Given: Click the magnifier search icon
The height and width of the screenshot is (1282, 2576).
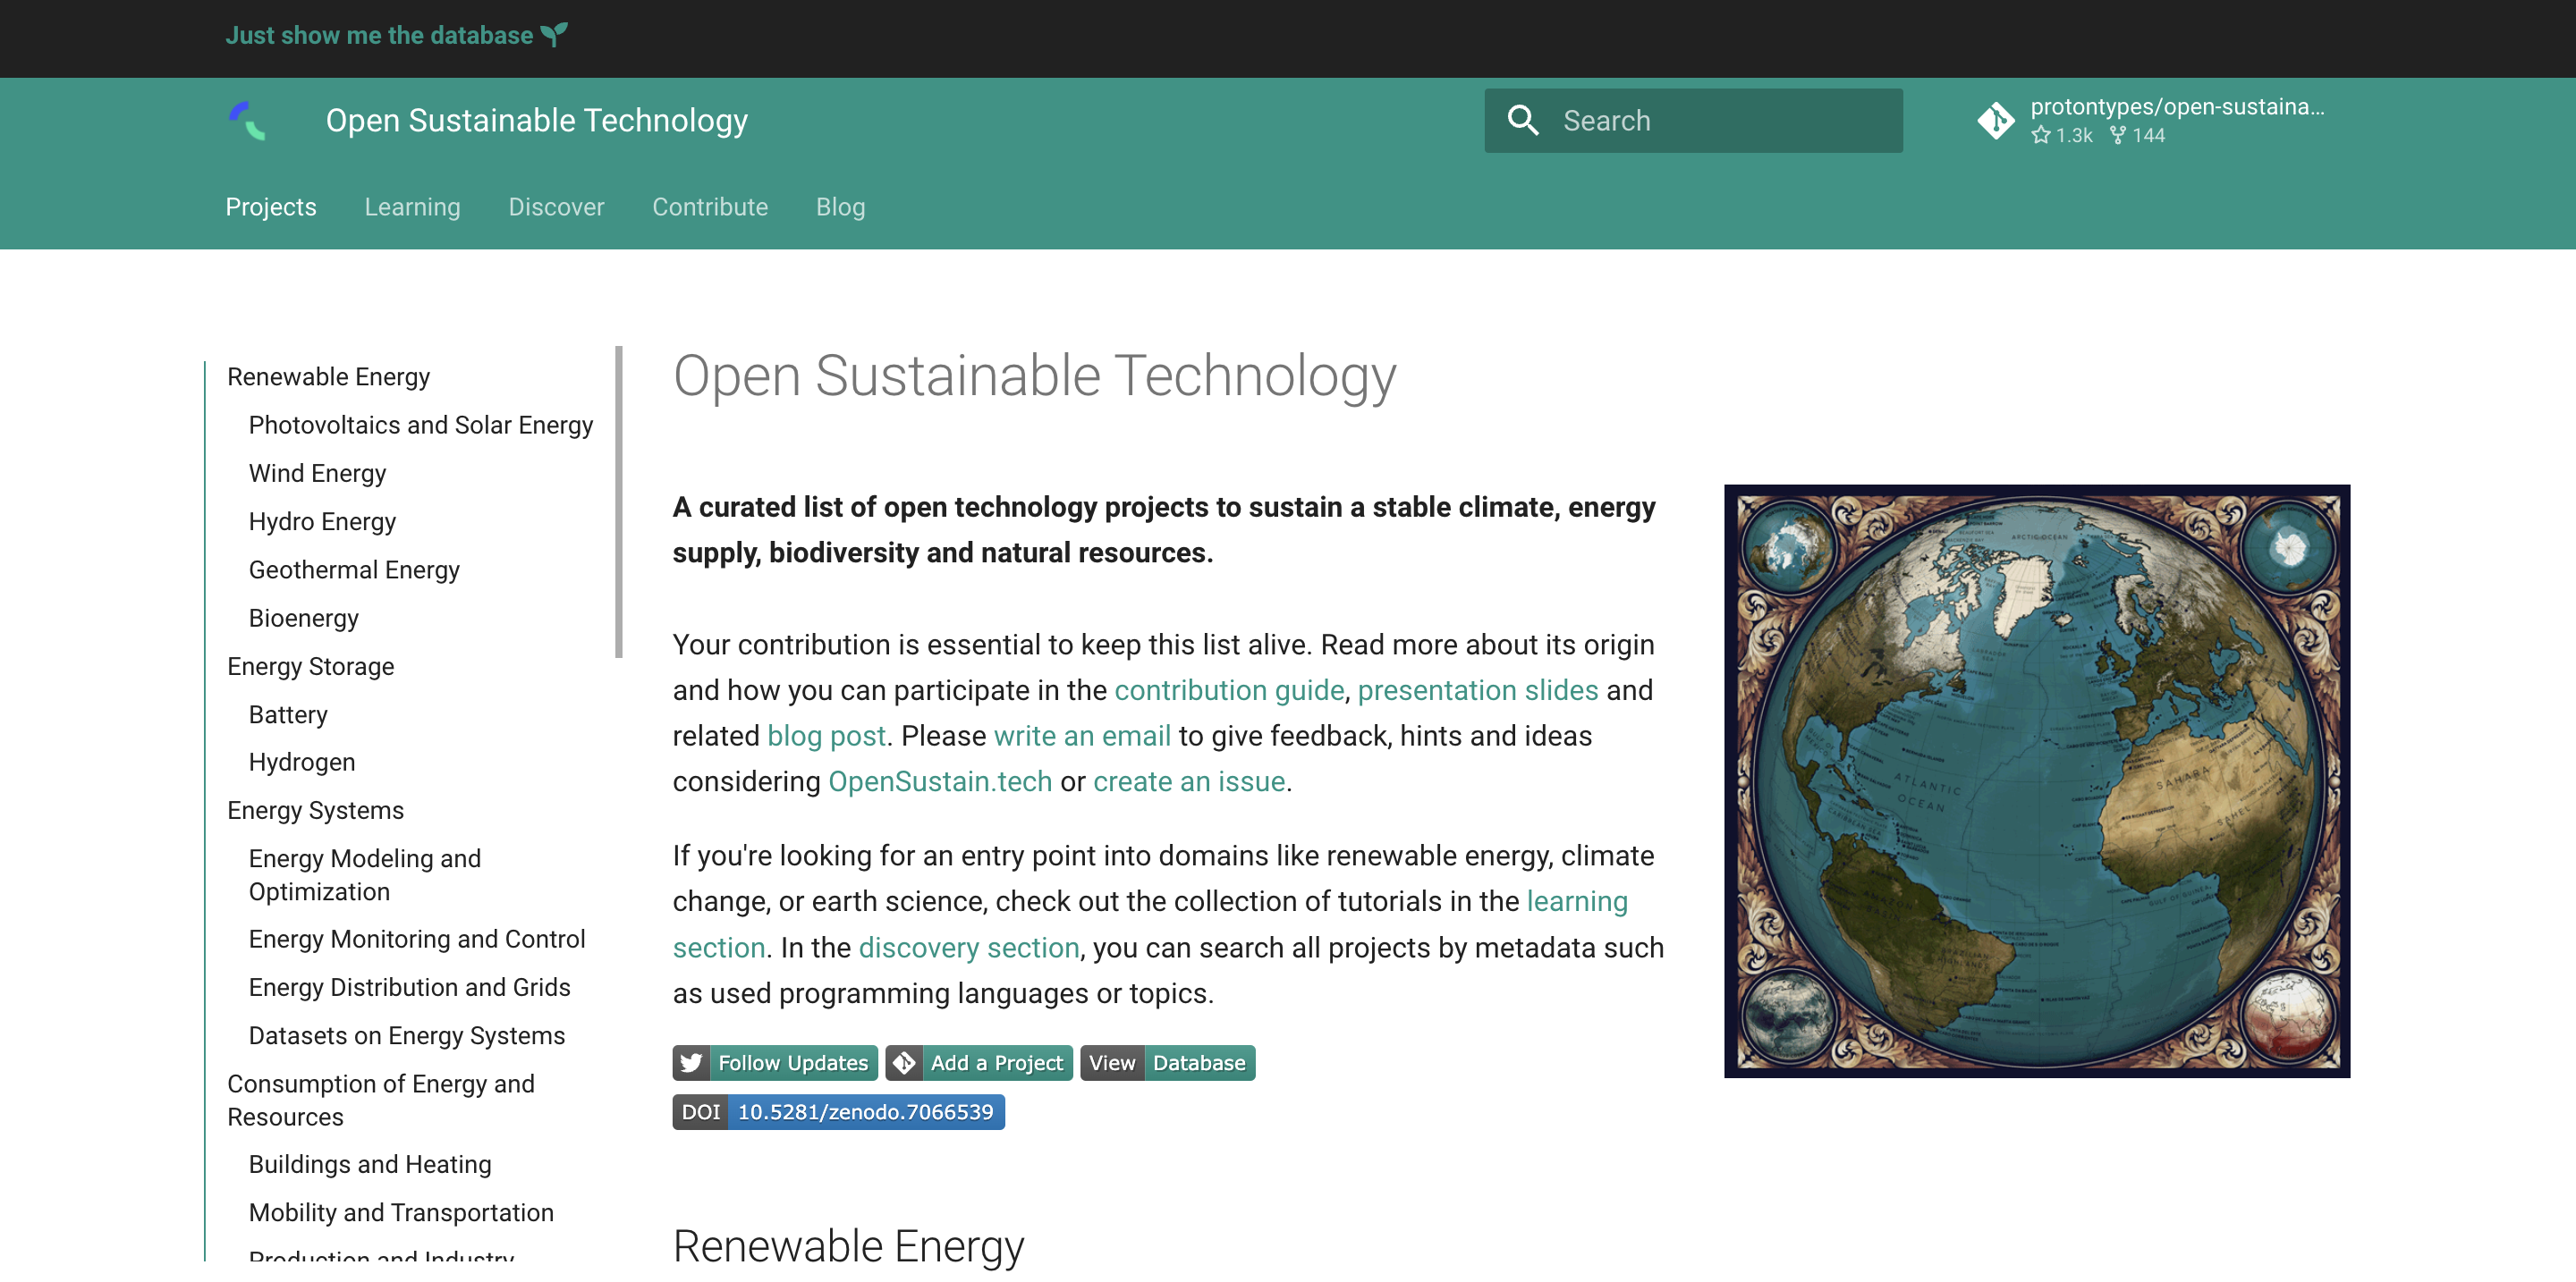Looking at the screenshot, I should click(x=1522, y=121).
